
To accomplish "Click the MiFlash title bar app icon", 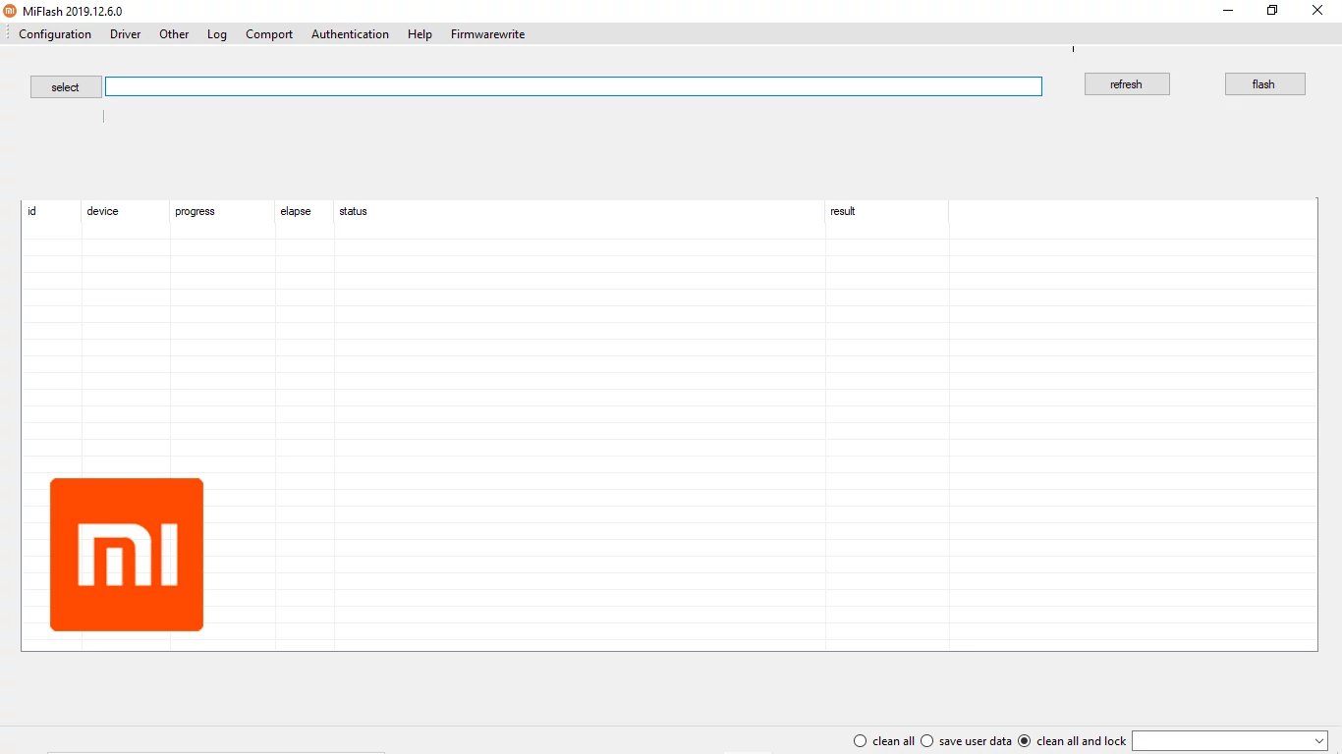I will [10, 11].
